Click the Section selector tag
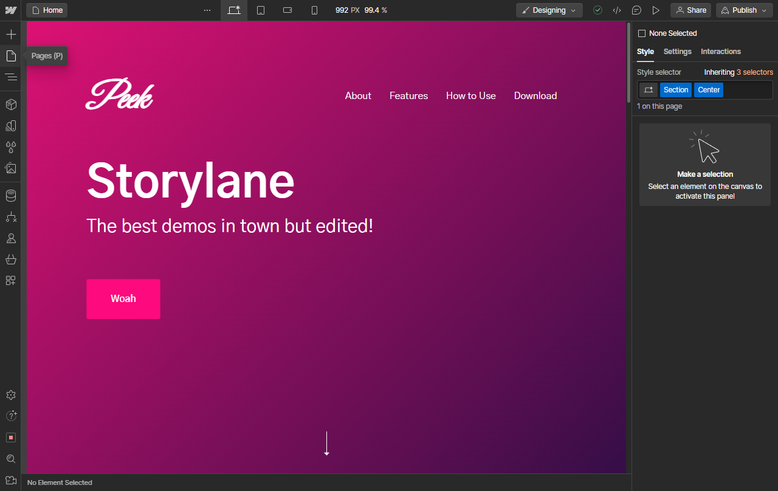Screen dimensions: 778x491 [x=676, y=90]
